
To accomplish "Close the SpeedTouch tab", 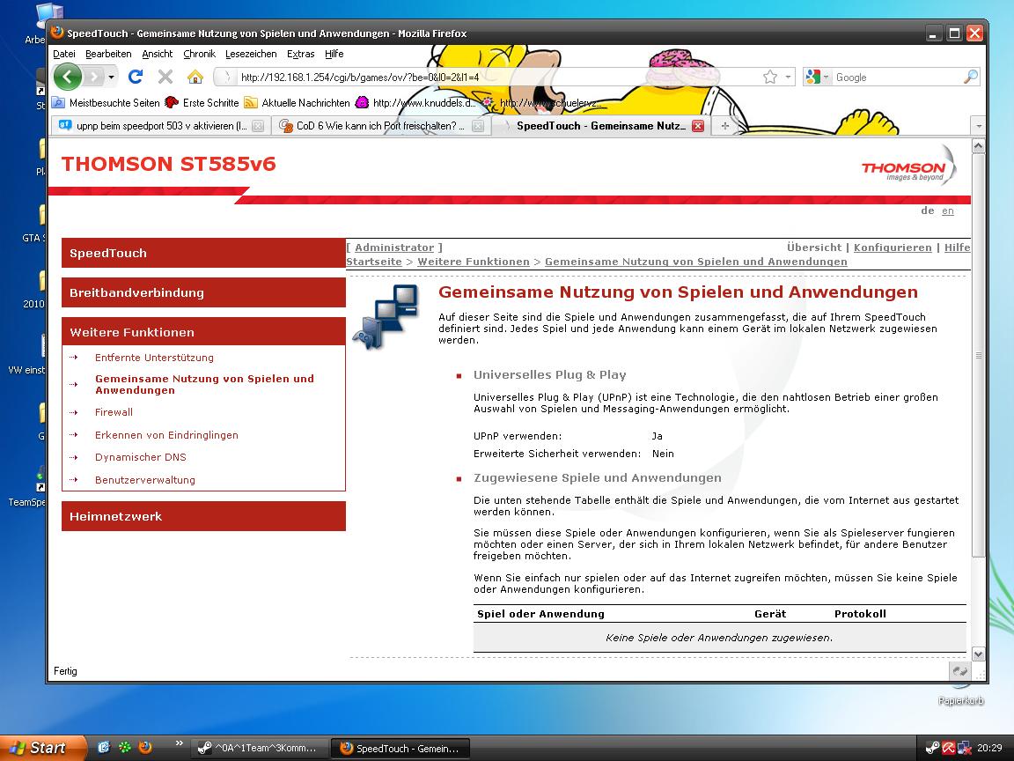I will (698, 126).
